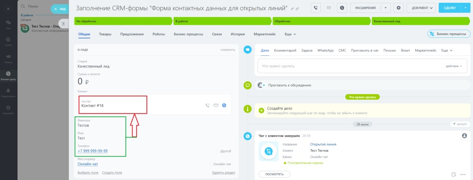Open Контакт-центр in the left sidebar
The width and height of the screenshot is (473, 180).
8,75
